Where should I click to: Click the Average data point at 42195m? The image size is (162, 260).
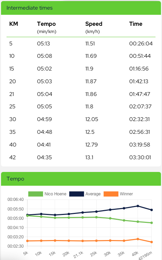[x=152, y=210]
